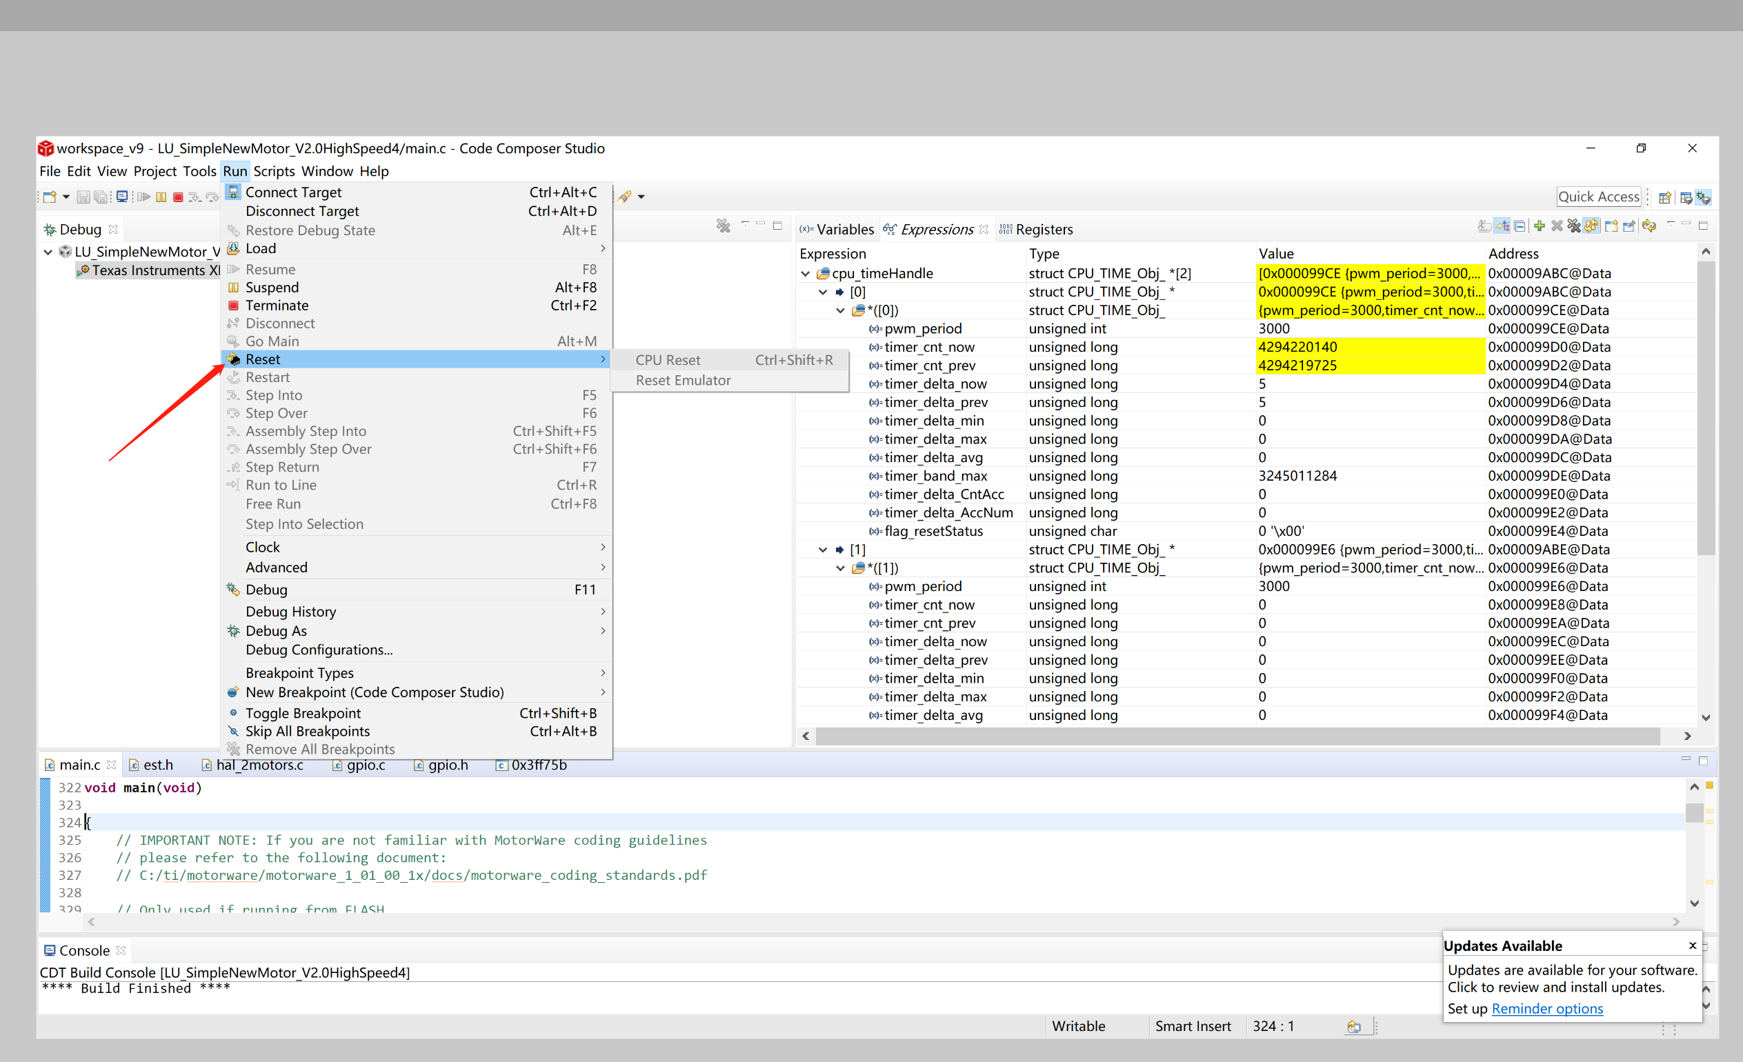This screenshot has height=1062, width=1743.
Task: Collapse the LU_SimpleNewMotor debug tree node
Action: click(48, 252)
